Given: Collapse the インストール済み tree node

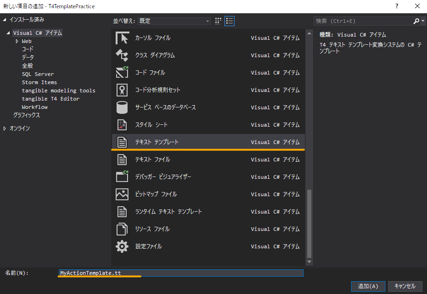Looking at the screenshot, I should point(5,20).
